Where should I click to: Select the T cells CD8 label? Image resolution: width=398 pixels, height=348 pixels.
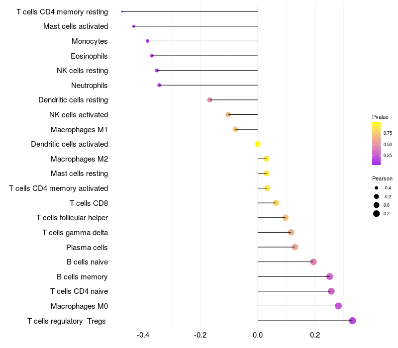click(x=89, y=203)
